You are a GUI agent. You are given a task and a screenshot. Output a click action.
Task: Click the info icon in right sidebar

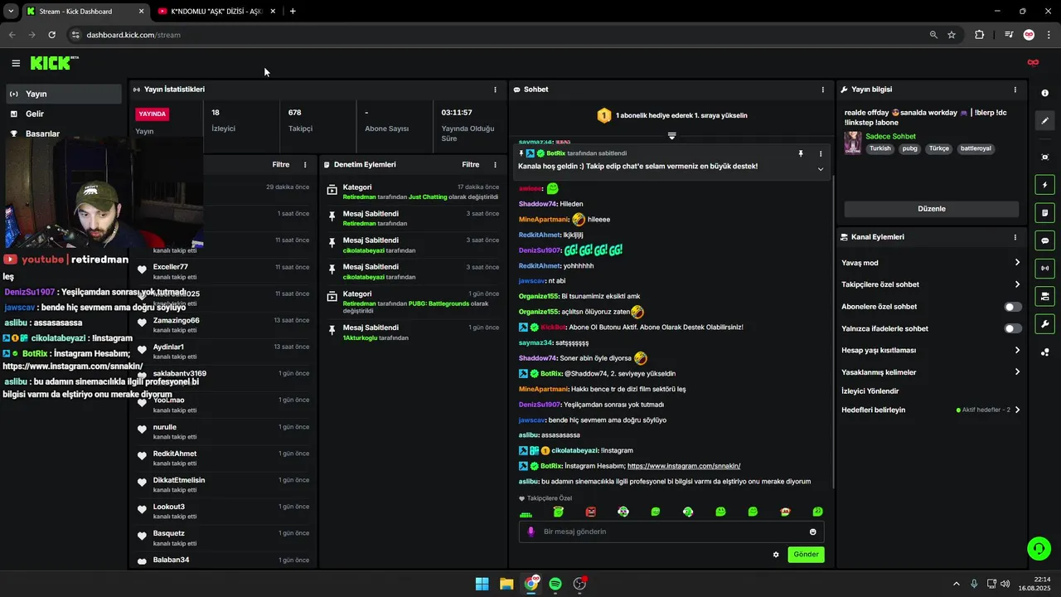coord(1044,93)
